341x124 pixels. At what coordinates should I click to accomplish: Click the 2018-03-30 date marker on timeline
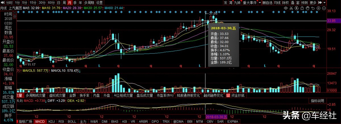[216, 117]
